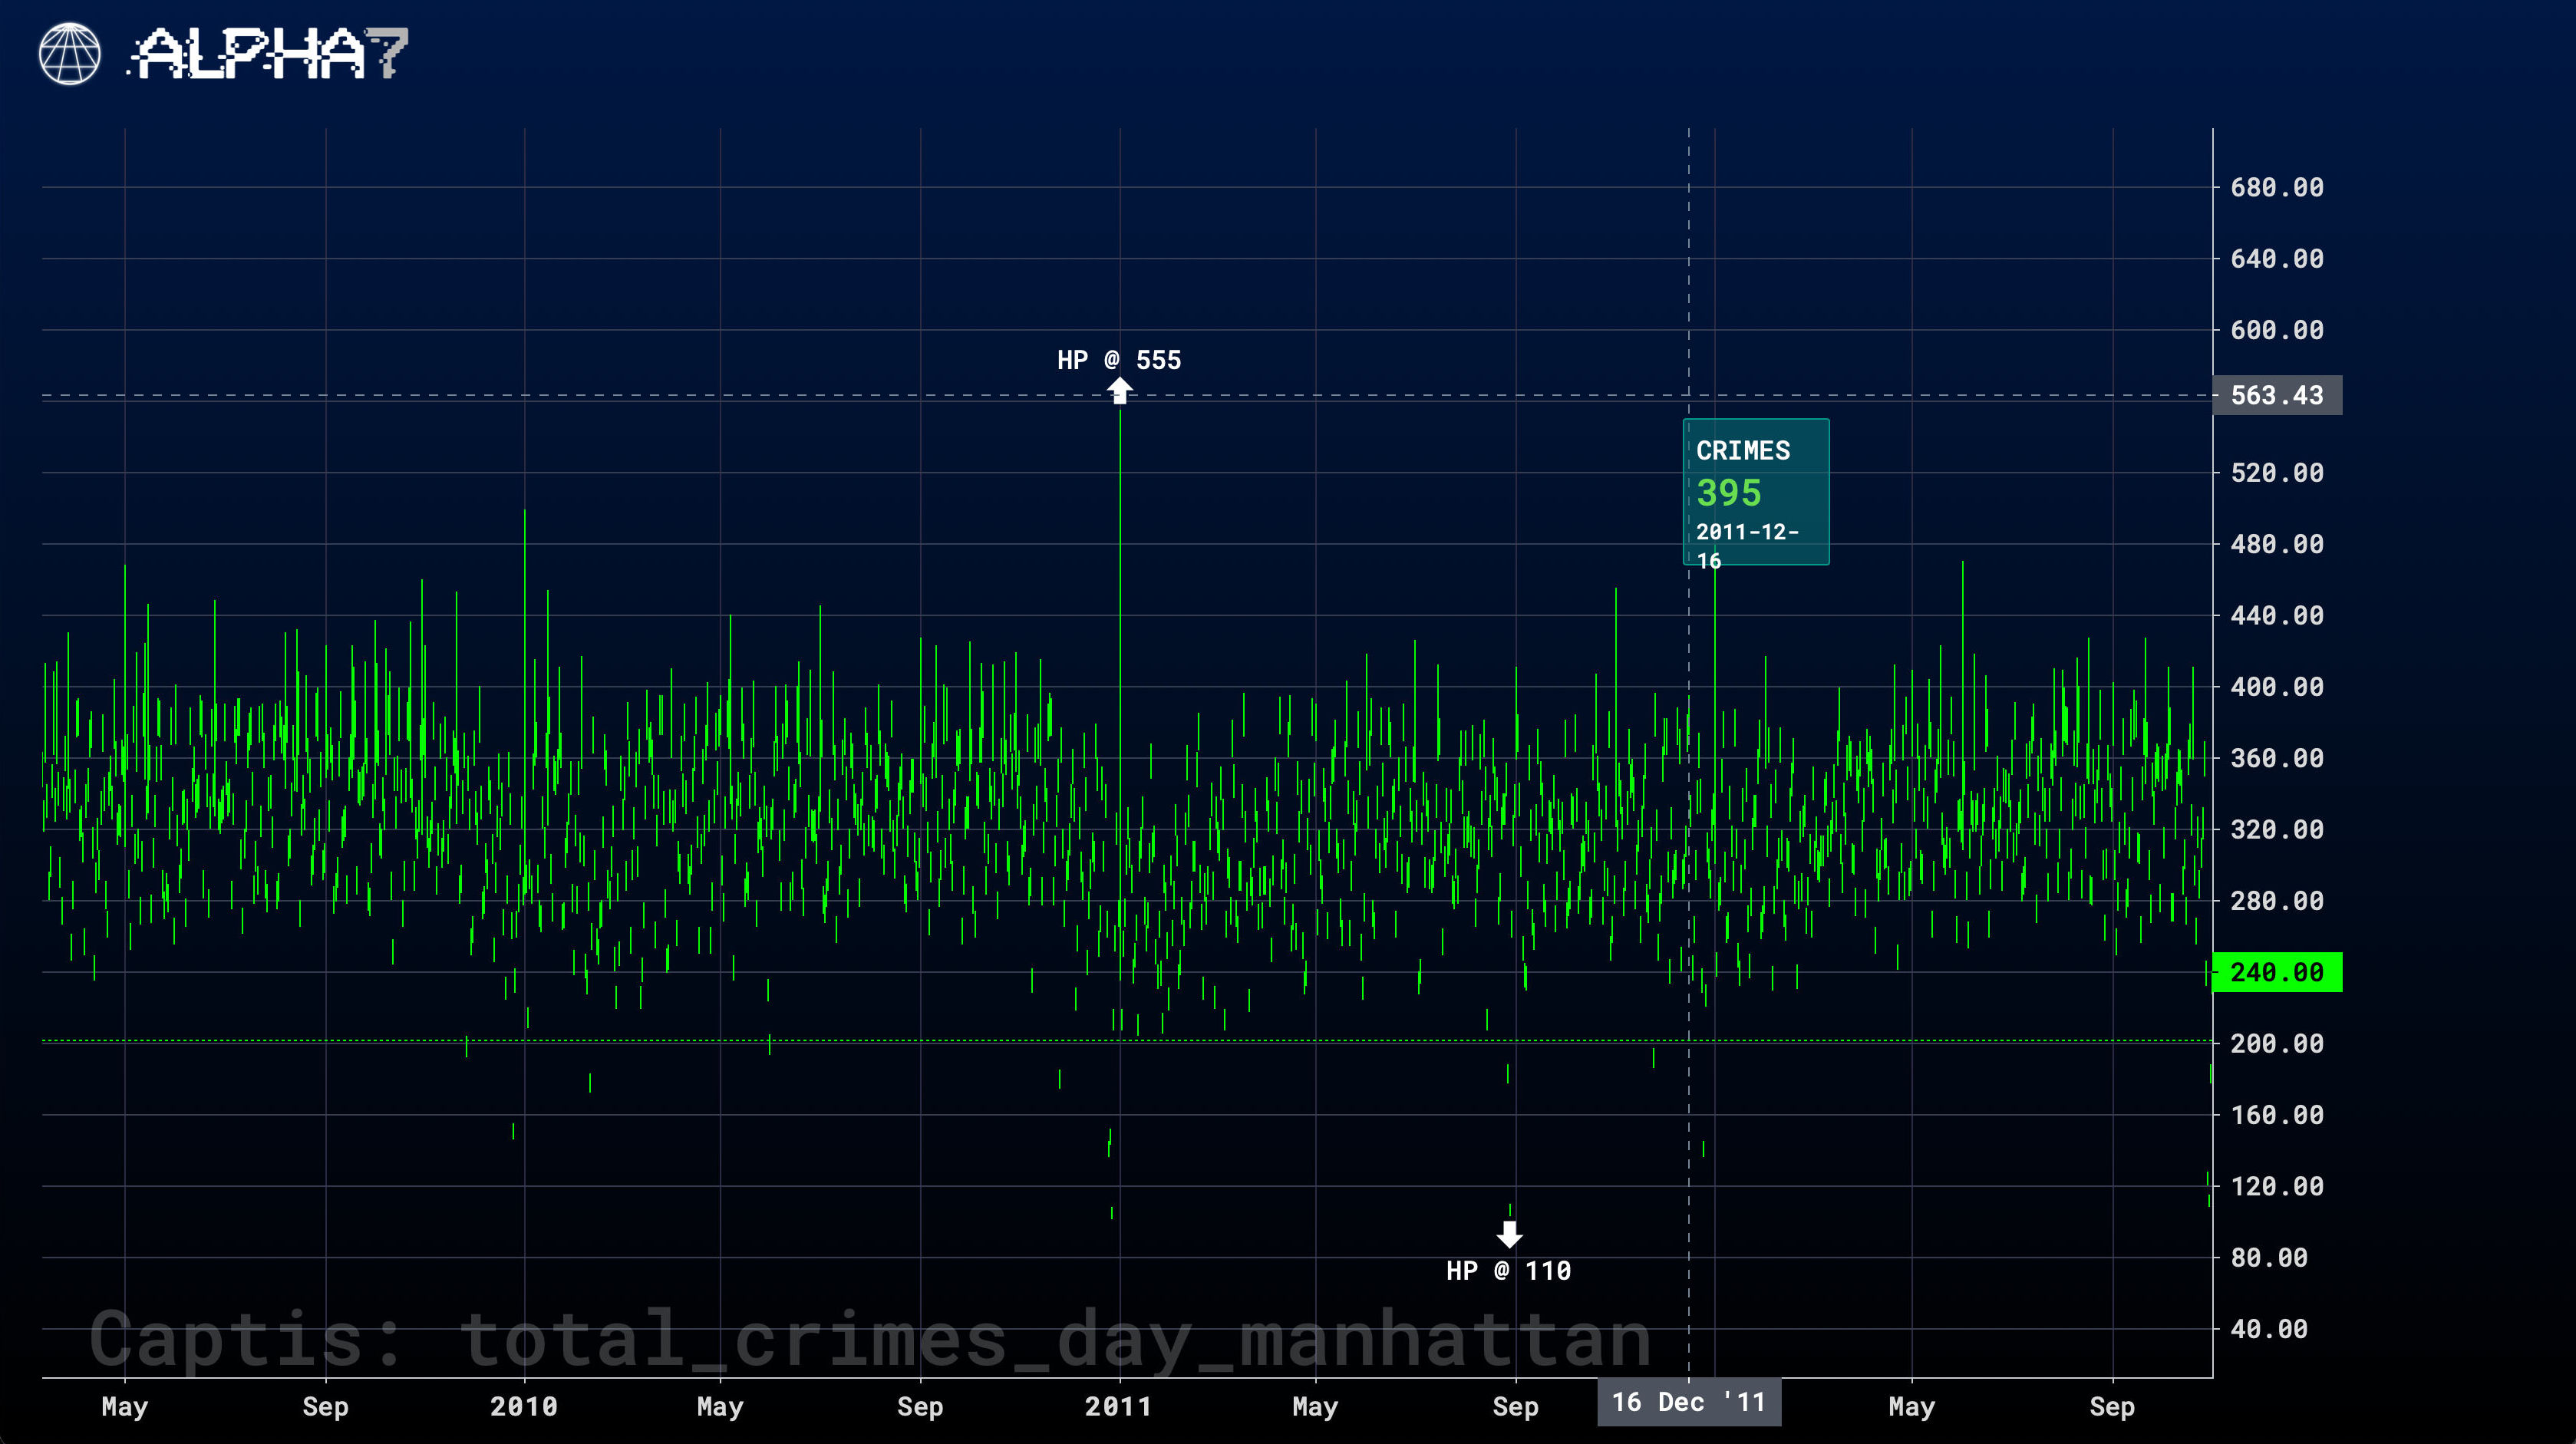Screen dimensions: 2576x1444
Task: Click the ALPHA7 globe logo icon
Action: tap(70, 54)
